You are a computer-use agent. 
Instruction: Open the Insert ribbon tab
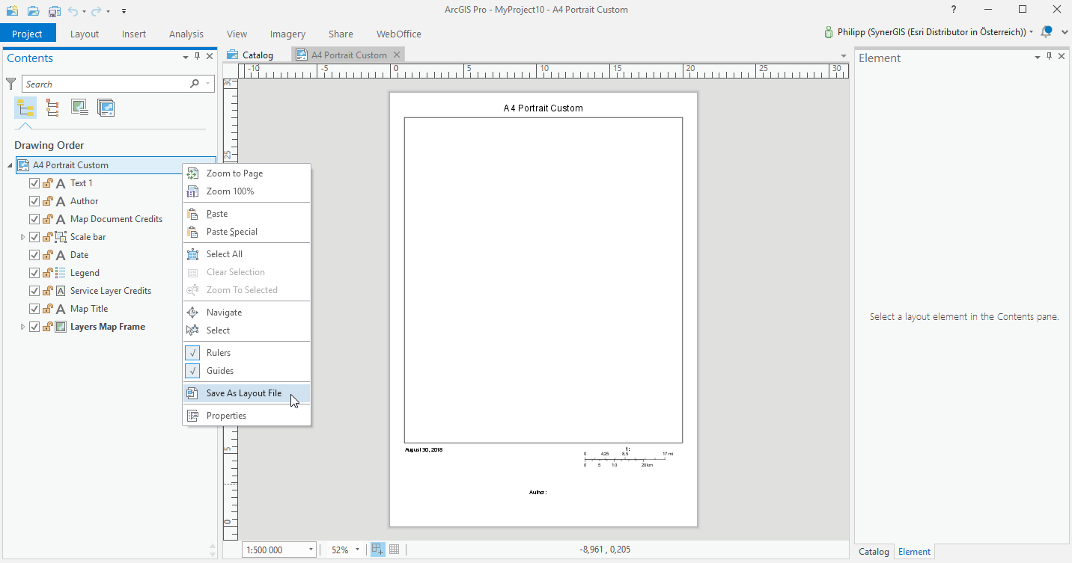point(134,34)
